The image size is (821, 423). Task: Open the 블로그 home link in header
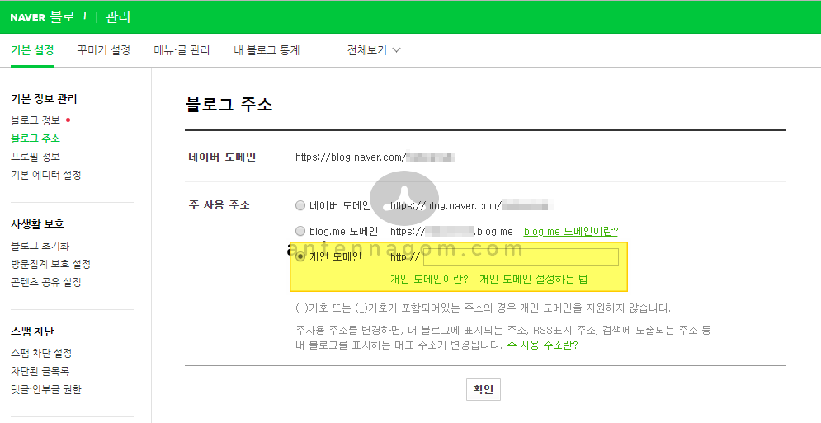point(68,16)
